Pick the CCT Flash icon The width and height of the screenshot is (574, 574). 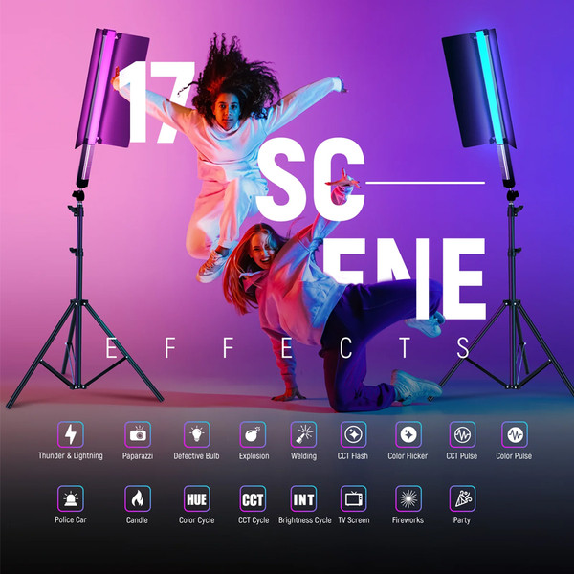[x=354, y=434]
